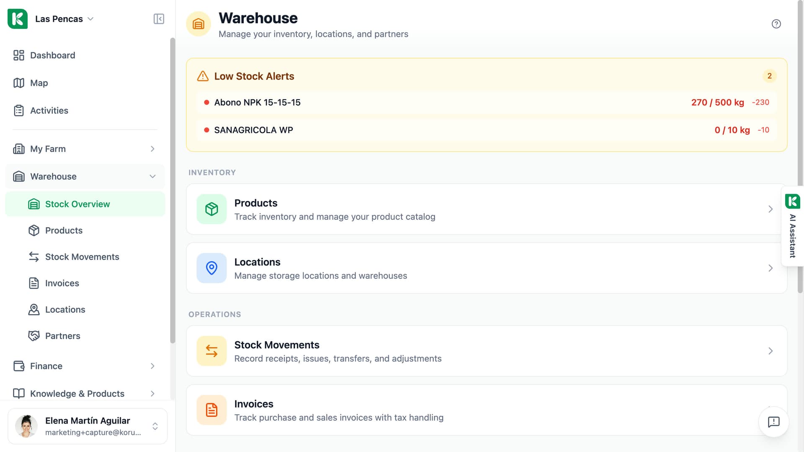This screenshot has height=452, width=804.
Task: Click the Locations card chevron arrow
Action: pos(770,268)
